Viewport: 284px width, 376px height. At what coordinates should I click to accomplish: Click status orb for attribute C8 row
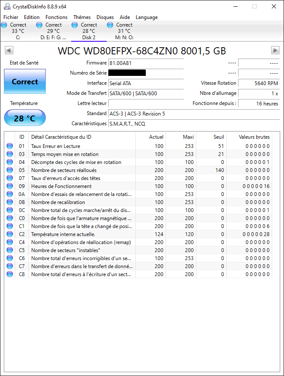(x=10, y=274)
